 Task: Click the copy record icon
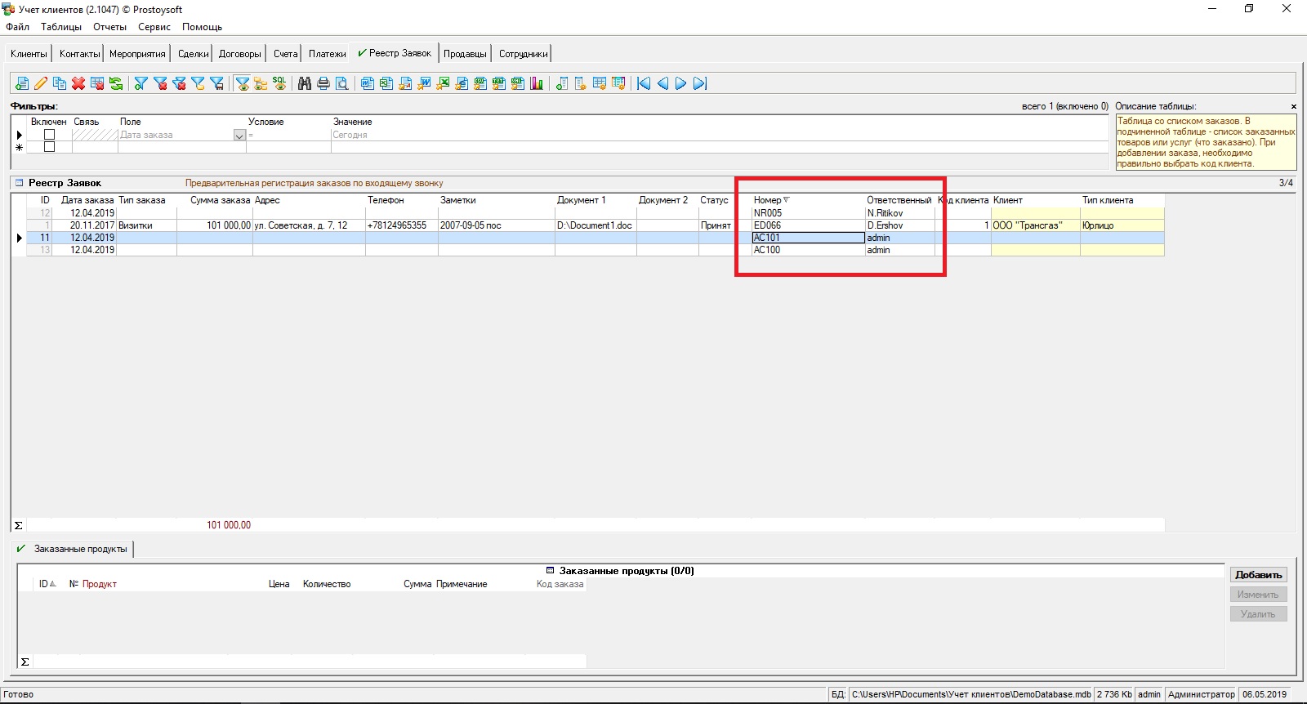[60, 83]
